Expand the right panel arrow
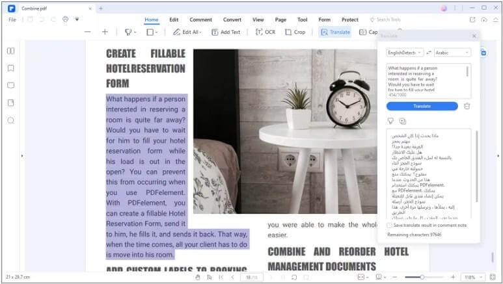Viewport: 503px width, 284px height. coord(498,156)
